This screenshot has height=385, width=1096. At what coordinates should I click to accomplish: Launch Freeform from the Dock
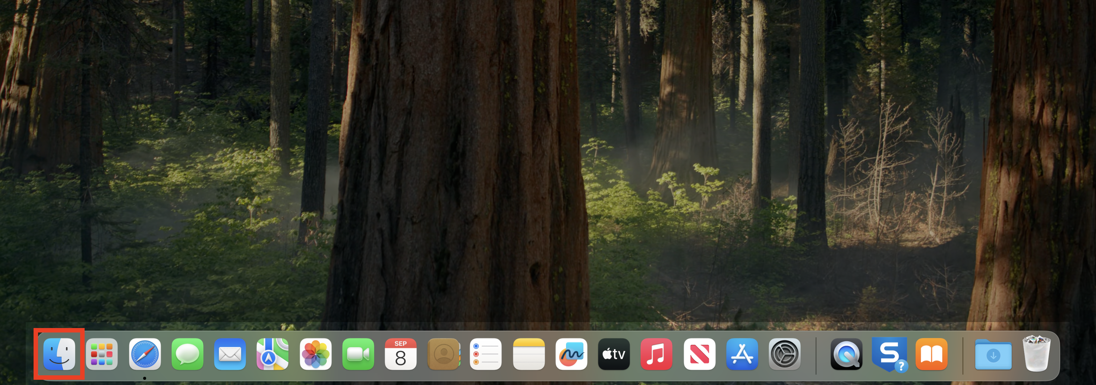pyautogui.click(x=571, y=354)
